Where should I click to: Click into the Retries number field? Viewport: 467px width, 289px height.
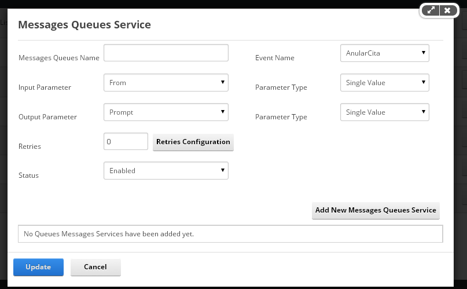click(x=126, y=141)
